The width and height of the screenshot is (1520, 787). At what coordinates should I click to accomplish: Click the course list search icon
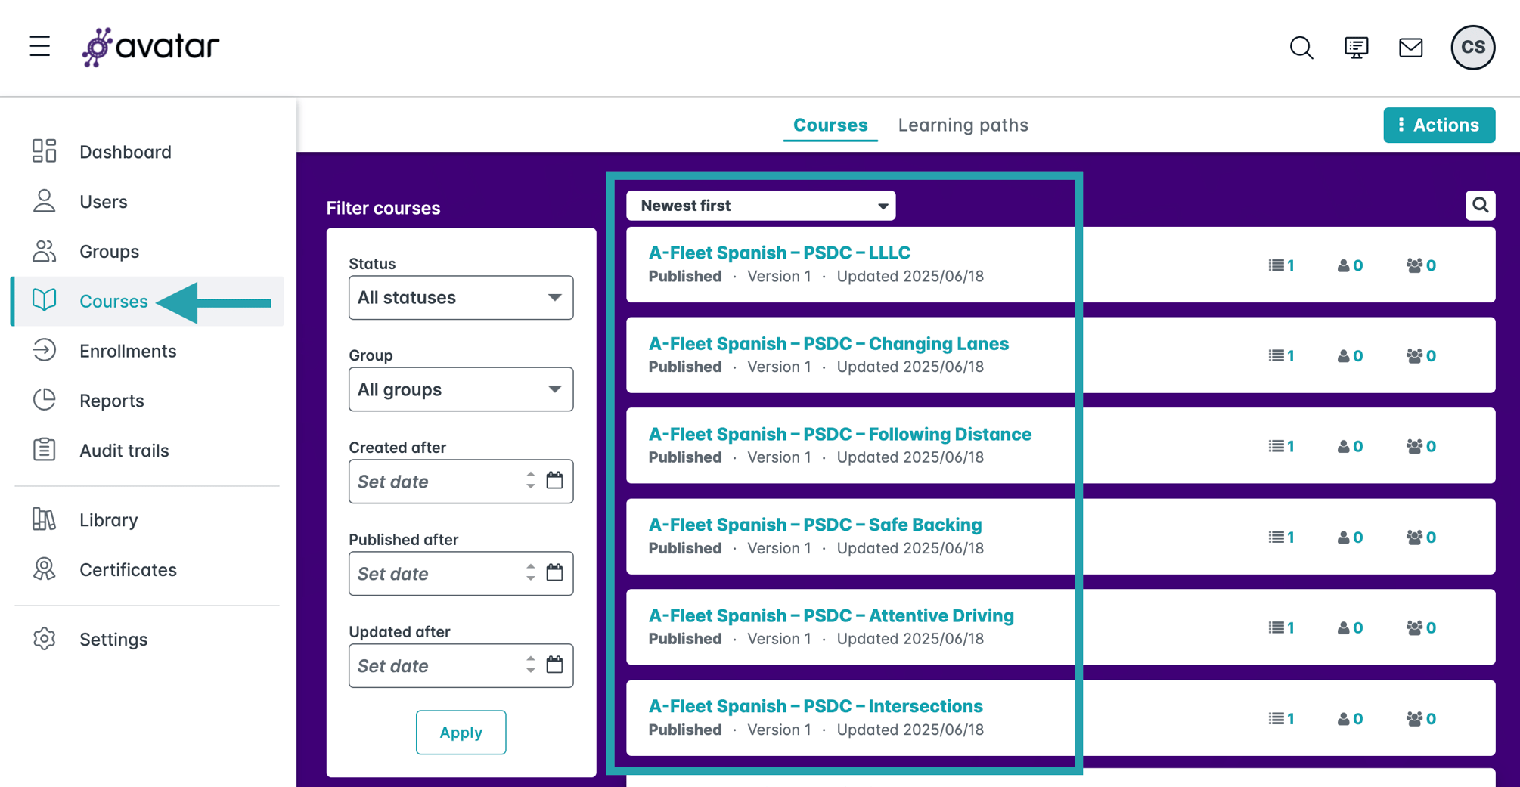click(1480, 205)
